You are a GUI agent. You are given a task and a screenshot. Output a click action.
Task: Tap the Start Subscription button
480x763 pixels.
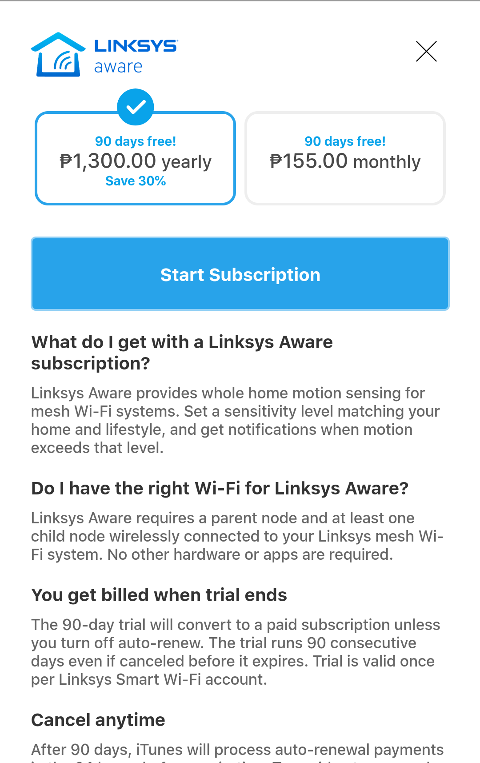click(240, 274)
